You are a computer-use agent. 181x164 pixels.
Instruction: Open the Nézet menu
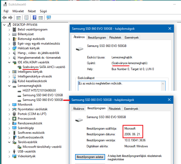point(32,11)
